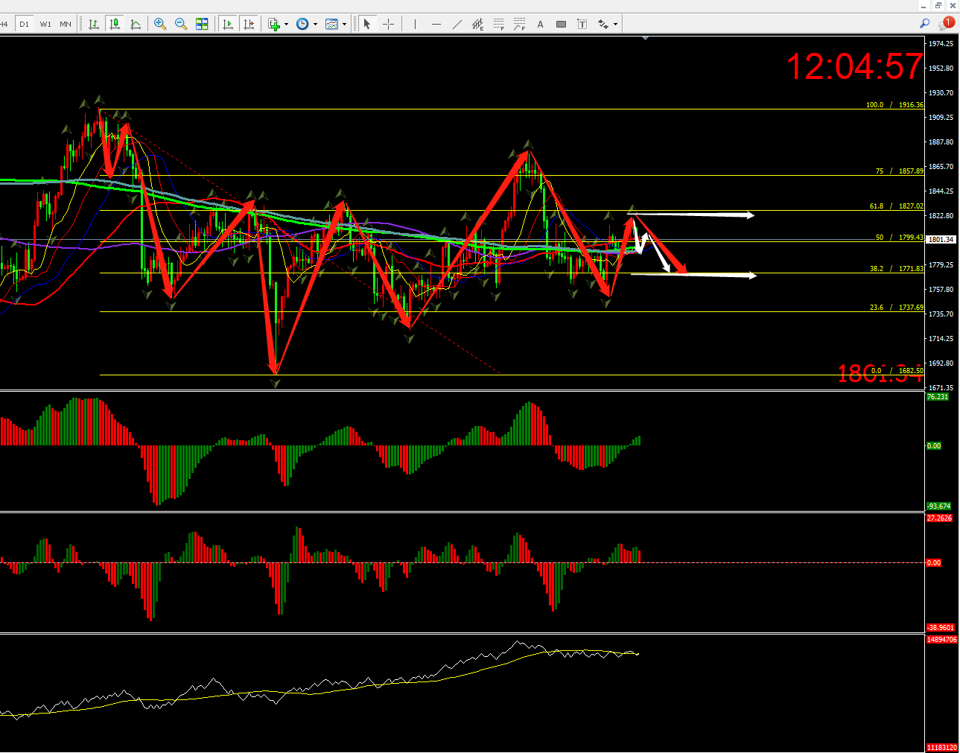The image size is (960, 753).
Task: Select the crosshair tool
Action: coord(388,24)
